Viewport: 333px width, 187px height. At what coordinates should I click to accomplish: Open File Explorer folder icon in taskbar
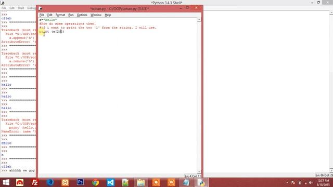tap(141, 182)
